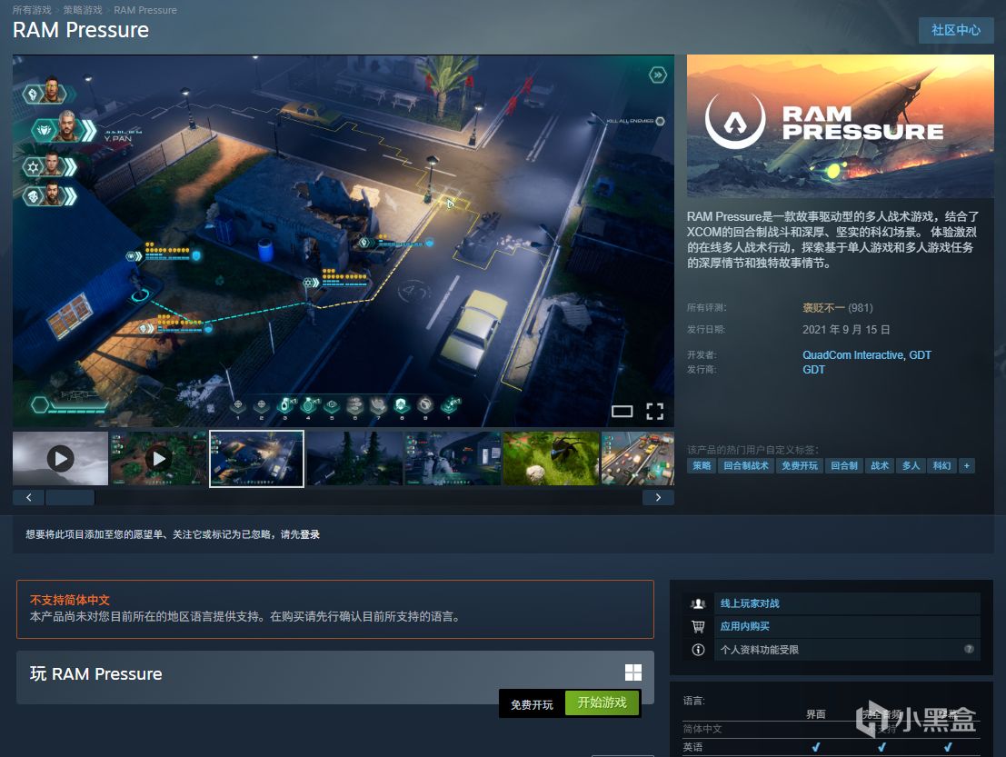Open the 应用内购买 feature link
This screenshot has height=757, width=1006.
[x=745, y=627]
